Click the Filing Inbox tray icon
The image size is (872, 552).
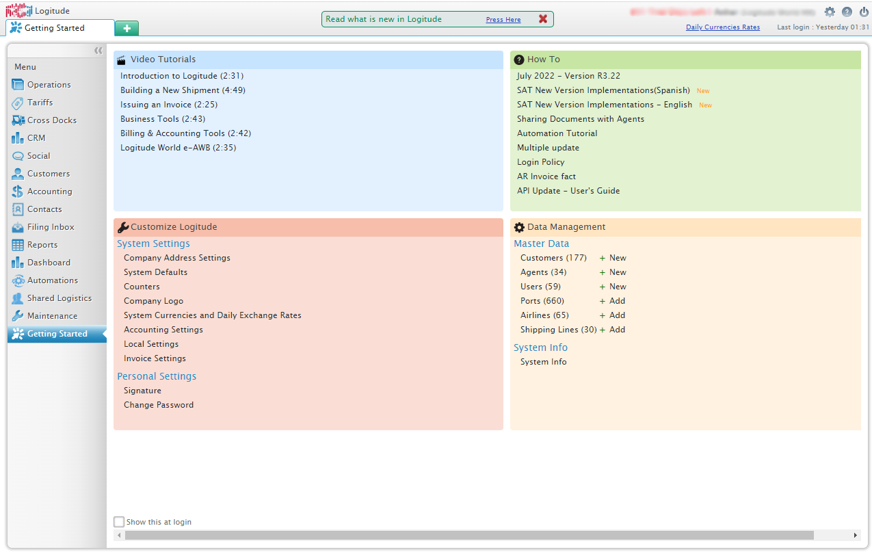click(18, 227)
